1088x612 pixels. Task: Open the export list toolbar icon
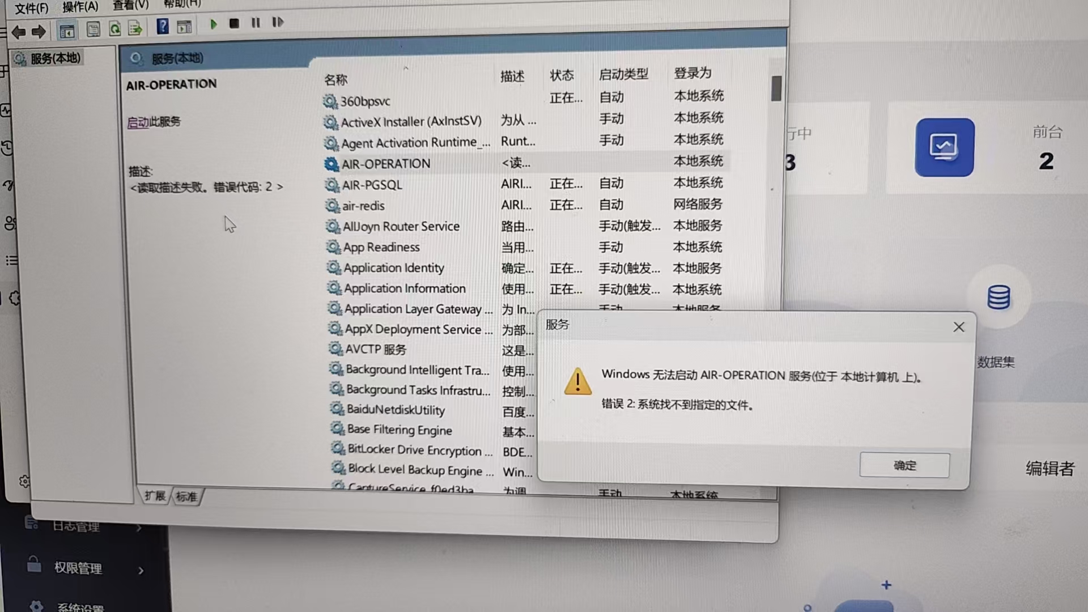(135, 28)
